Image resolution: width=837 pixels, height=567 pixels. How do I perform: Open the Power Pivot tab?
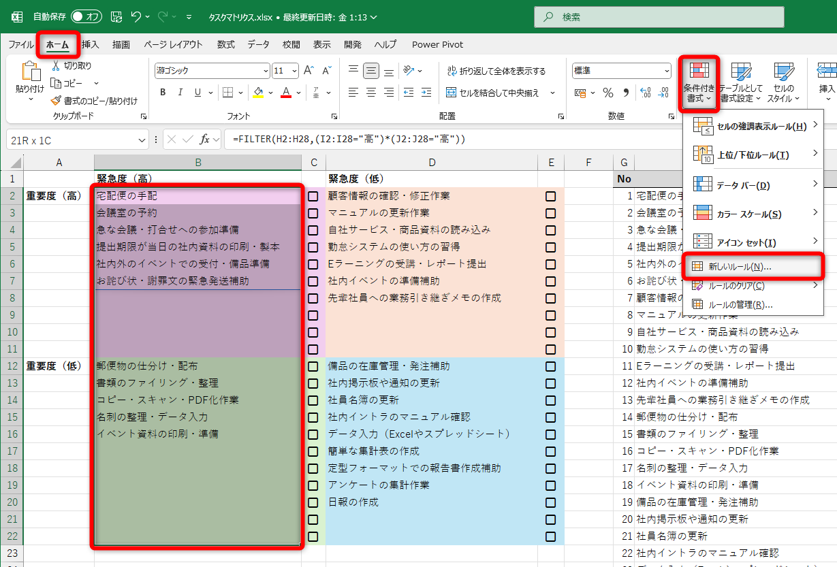437,44
